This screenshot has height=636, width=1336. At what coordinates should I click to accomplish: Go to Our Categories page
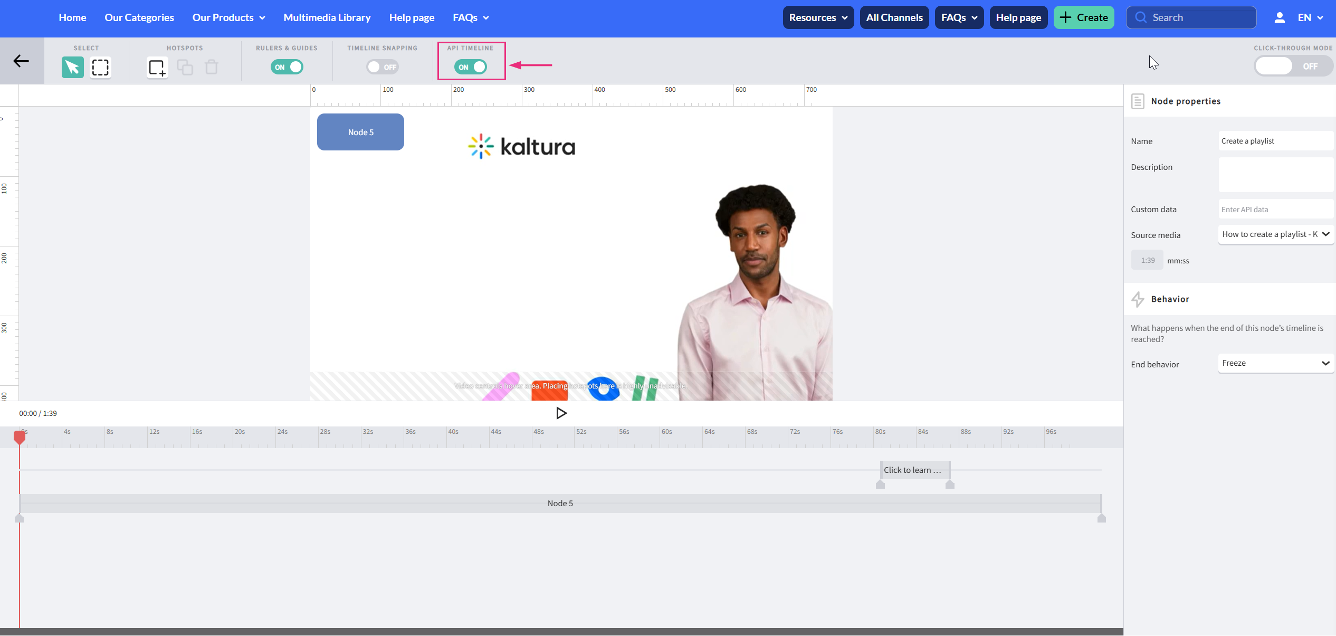[139, 17]
